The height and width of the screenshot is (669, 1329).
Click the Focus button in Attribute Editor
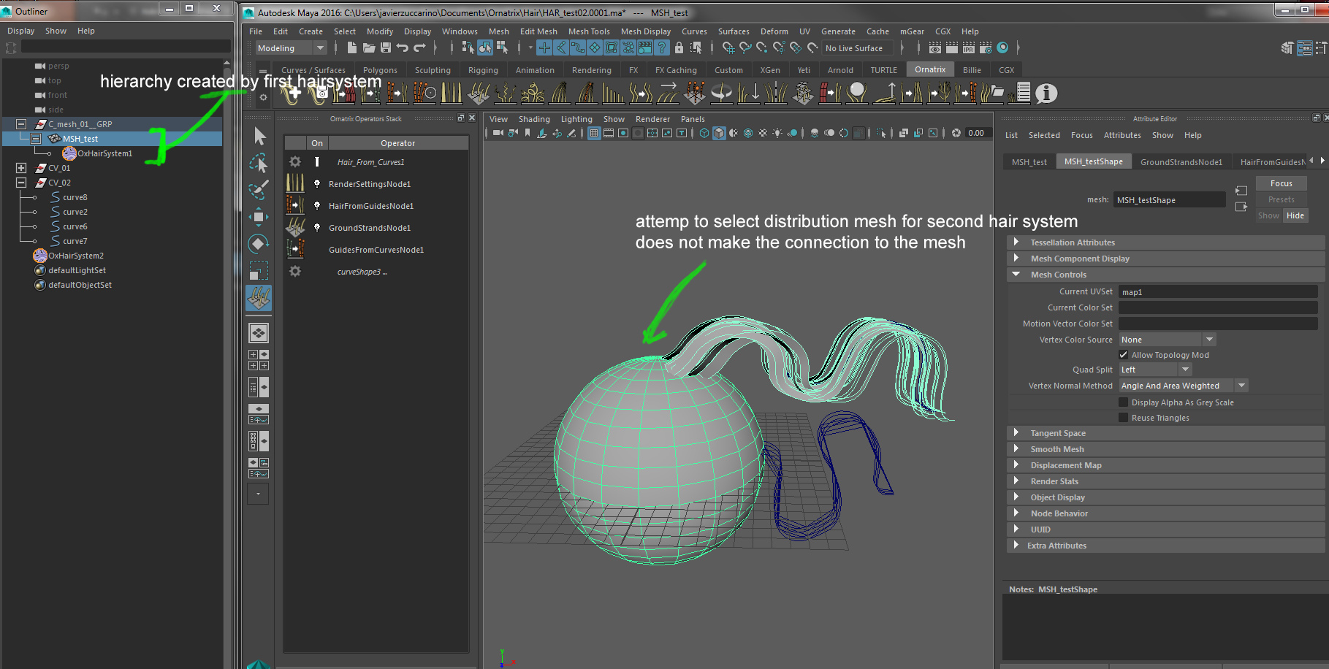click(1281, 183)
